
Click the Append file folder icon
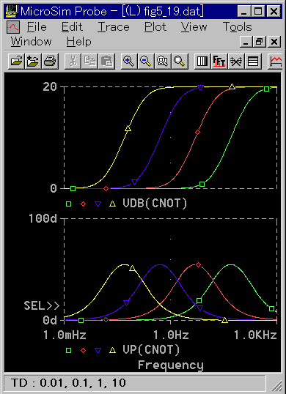[x=34, y=61]
